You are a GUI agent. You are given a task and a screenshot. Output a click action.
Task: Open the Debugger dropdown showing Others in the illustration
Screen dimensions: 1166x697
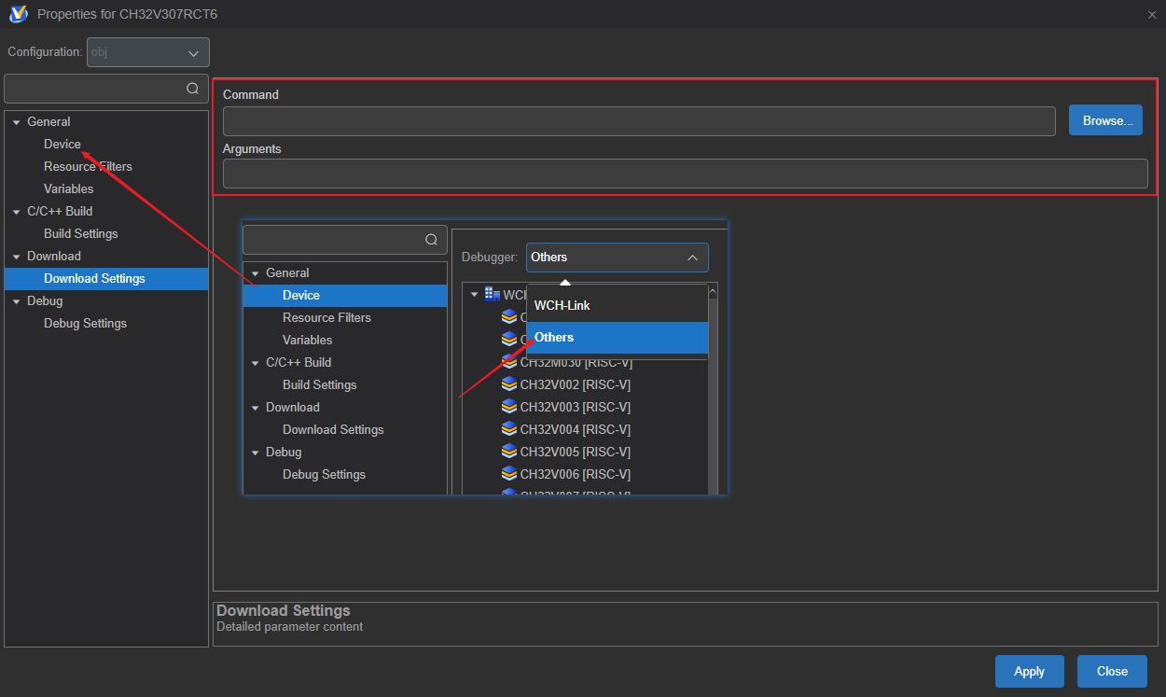(x=617, y=258)
